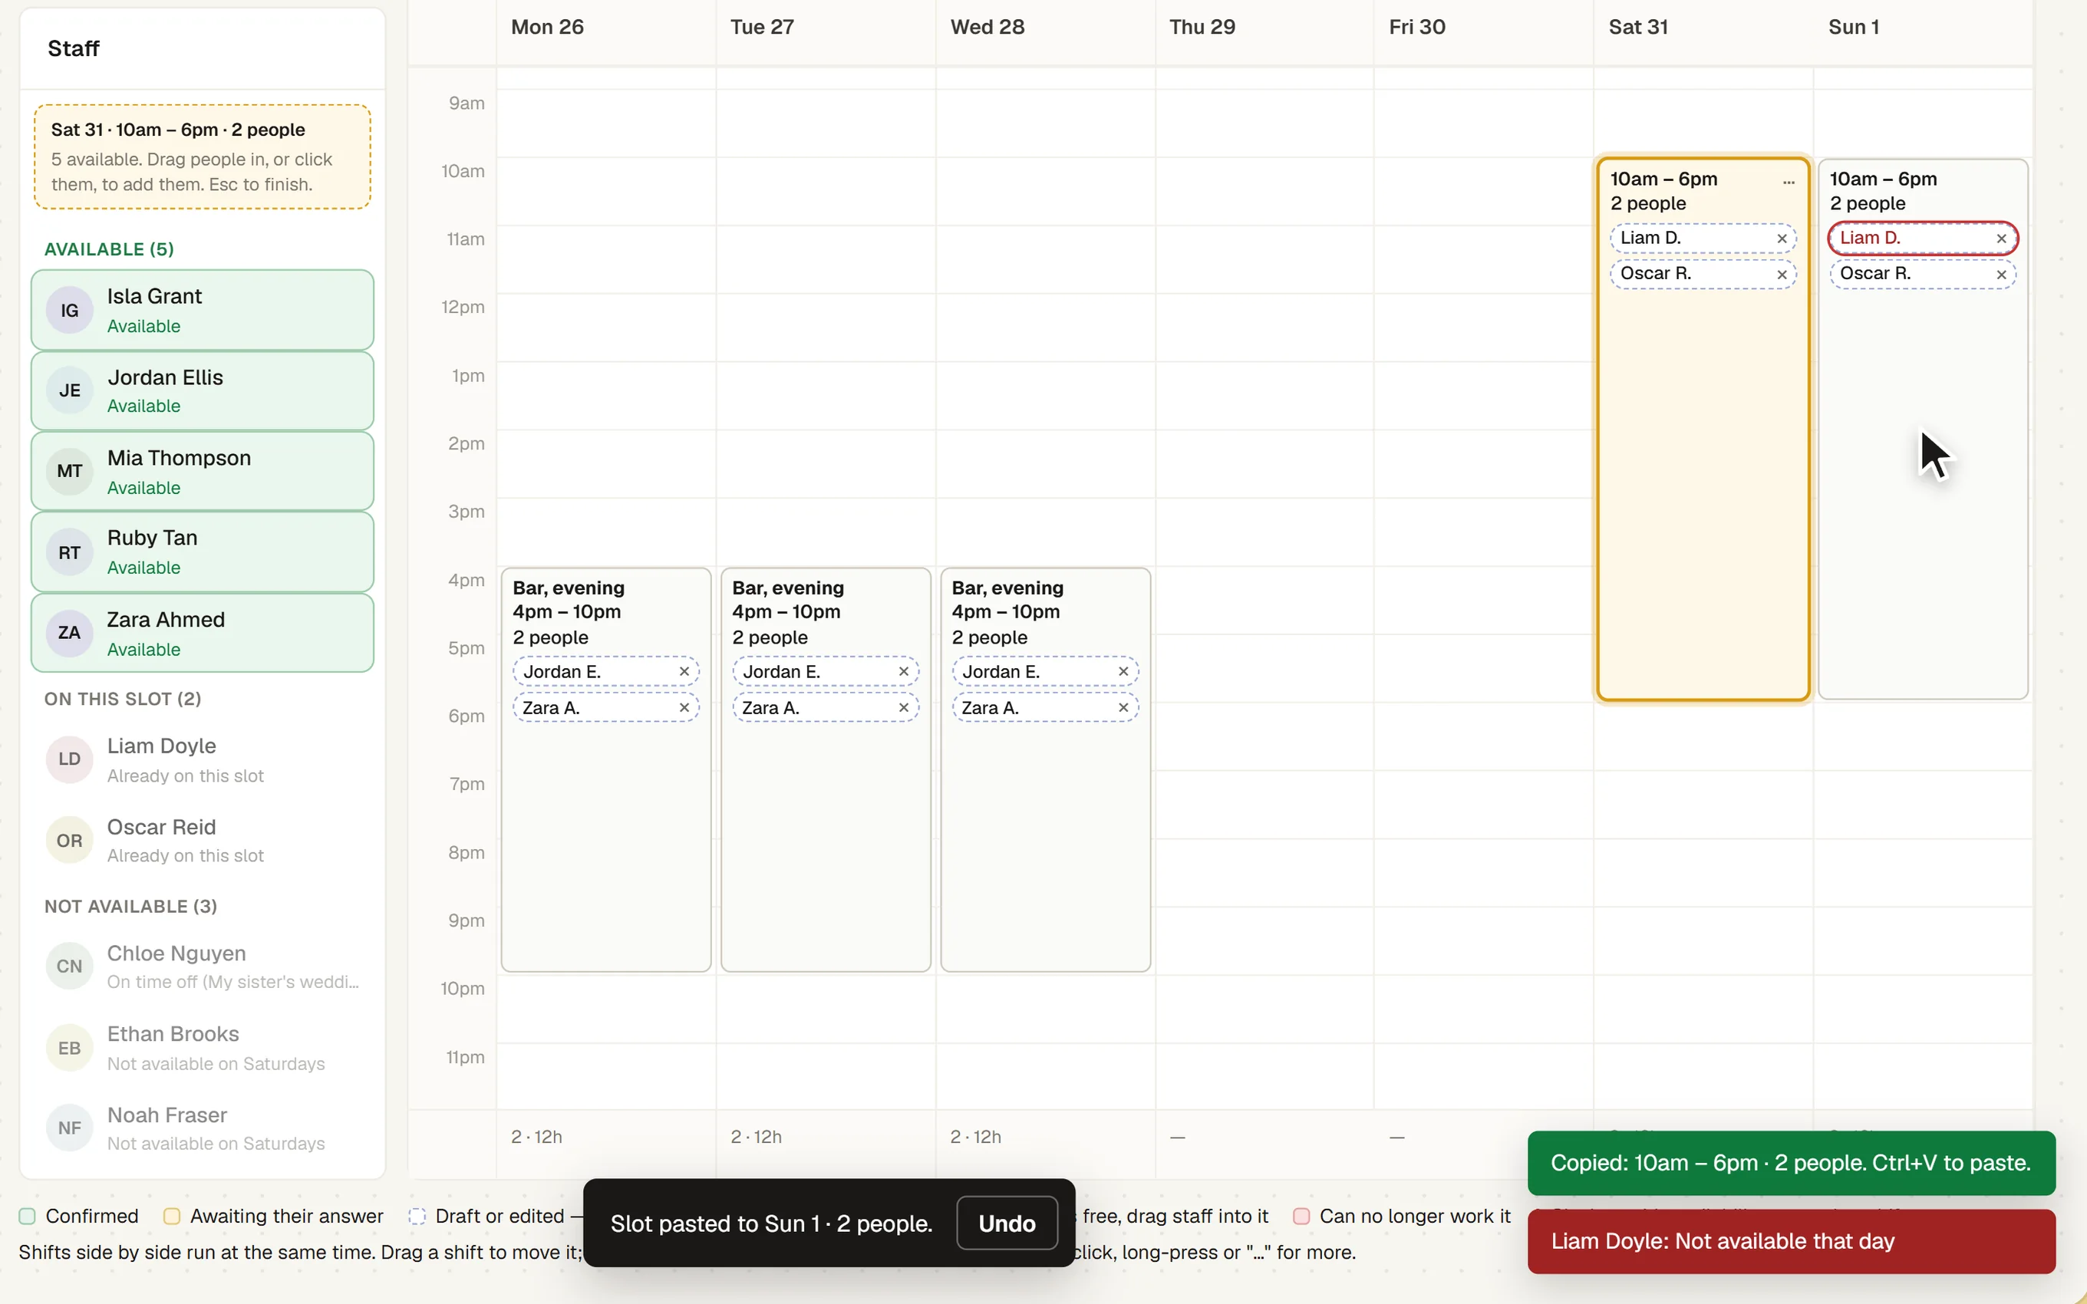
Task: Click the Awaiting their answer legend swatch
Action: coord(172,1216)
